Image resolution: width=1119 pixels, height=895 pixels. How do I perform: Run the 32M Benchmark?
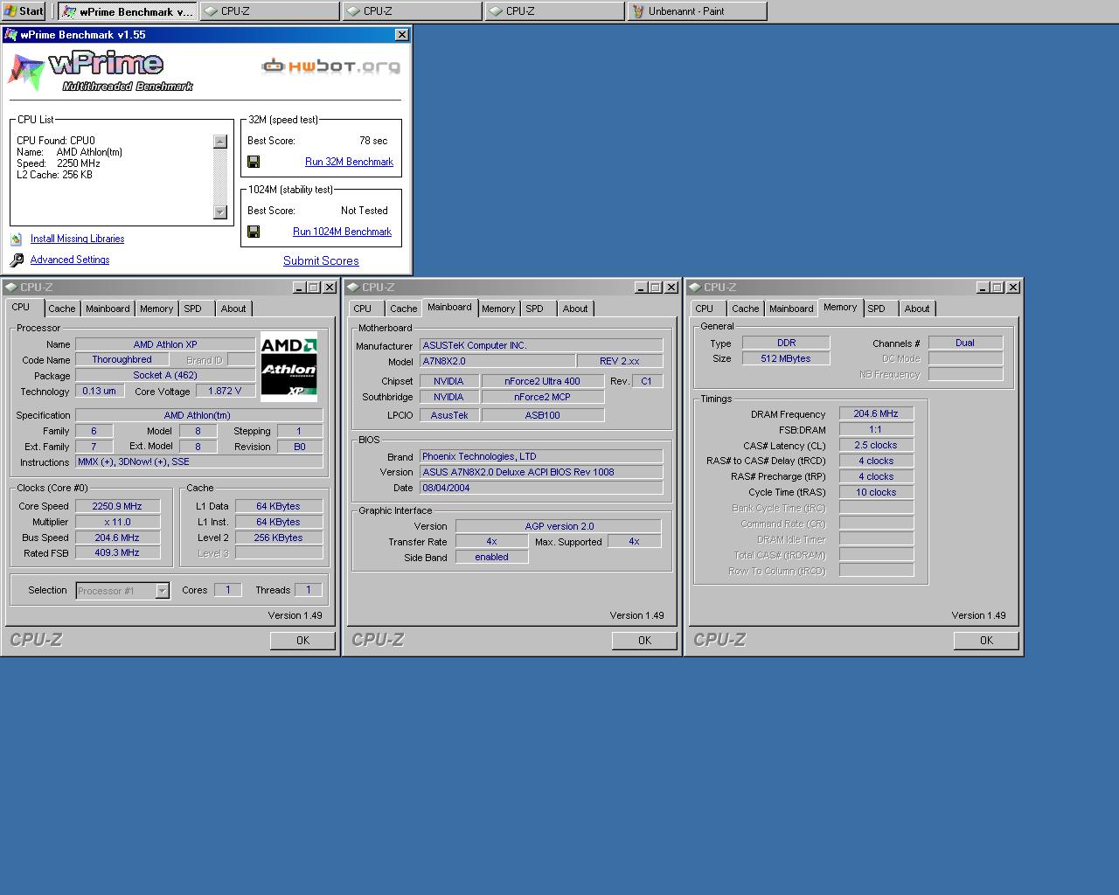(x=349, y=162)
